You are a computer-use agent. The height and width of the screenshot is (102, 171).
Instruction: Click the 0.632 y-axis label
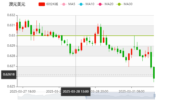[x=11, y=15]
